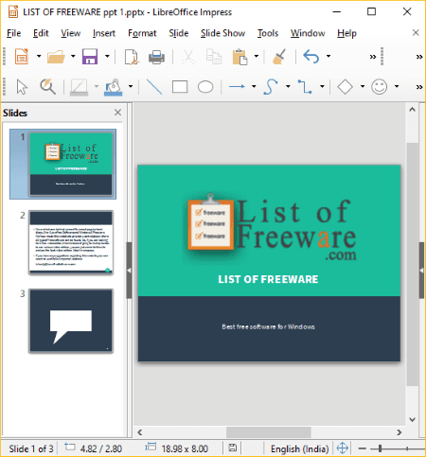
Task: Open the Format menu
Action: (x=142, y=33)
